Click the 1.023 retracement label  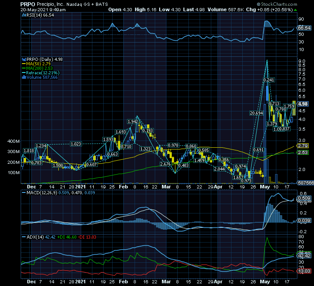point(76,144)
